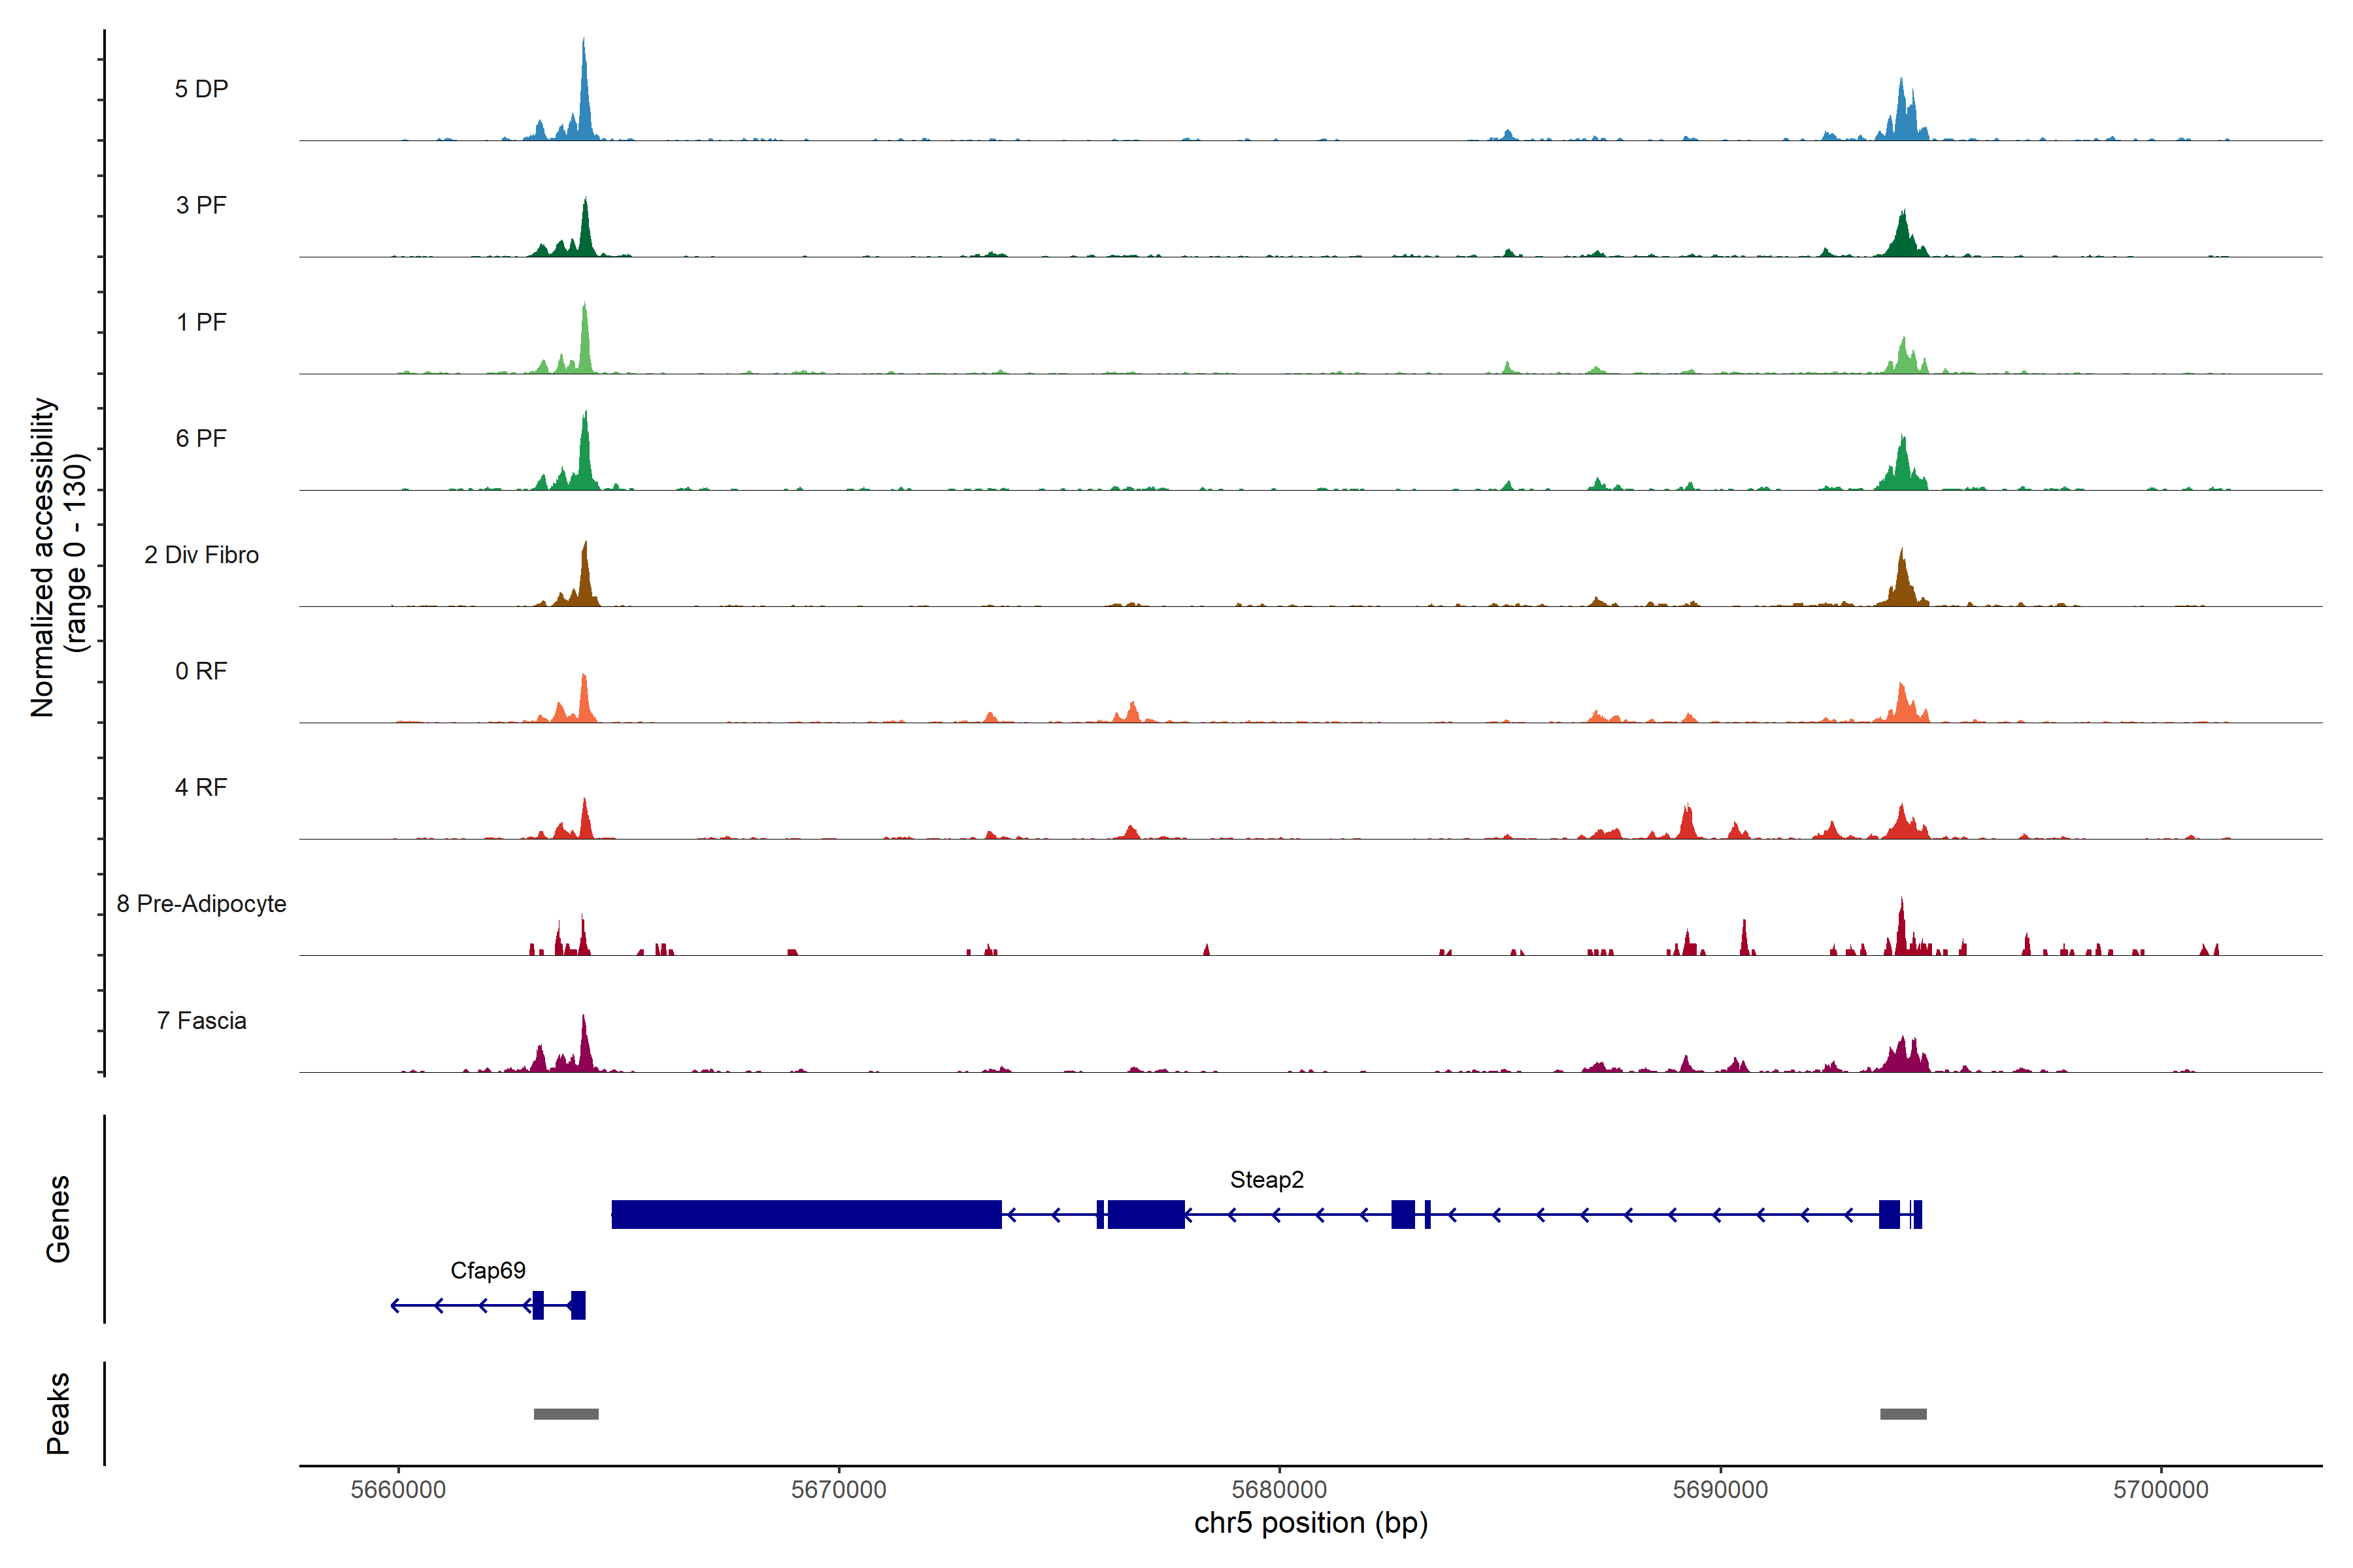Click the Cfap69 gene name label
This screenshot has height=1568, width=2353.
click(487, 1271)
